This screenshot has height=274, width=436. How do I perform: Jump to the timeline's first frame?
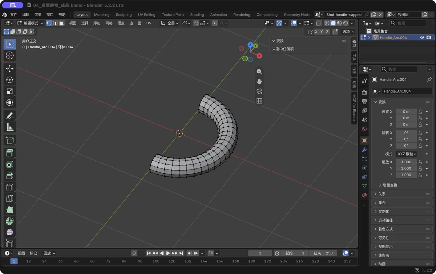149,253
